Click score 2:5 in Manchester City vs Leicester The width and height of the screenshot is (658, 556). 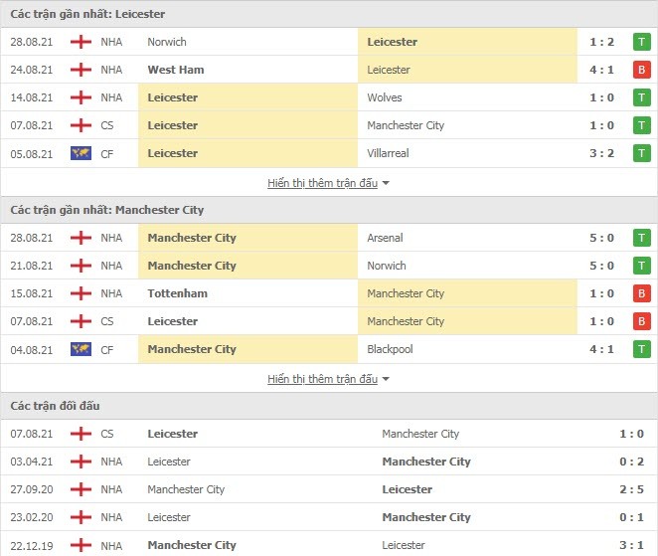(x=631, y=489)
